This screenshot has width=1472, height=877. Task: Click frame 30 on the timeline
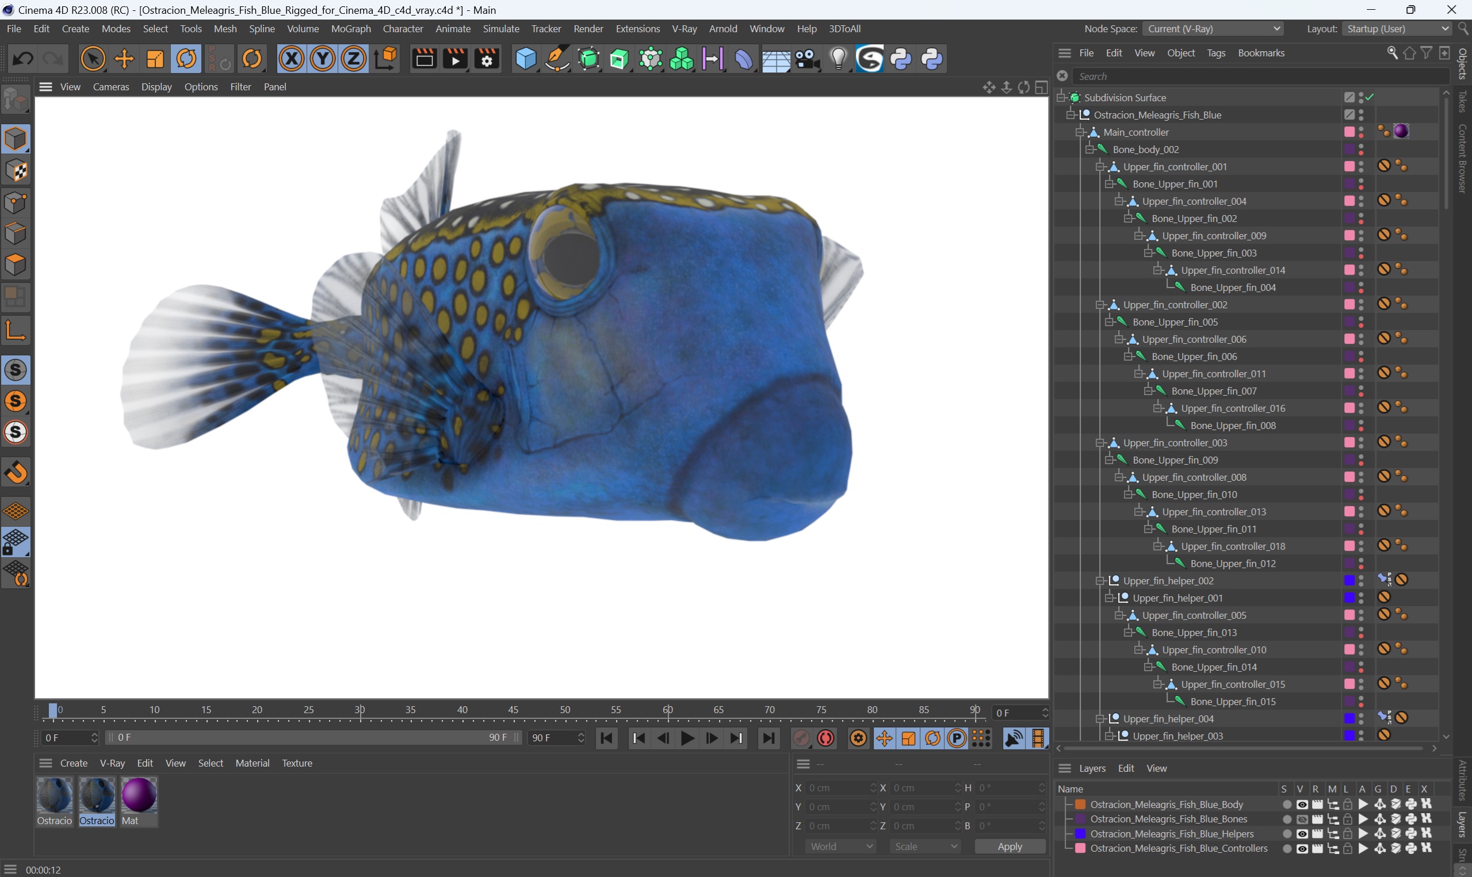coord(364,712)
